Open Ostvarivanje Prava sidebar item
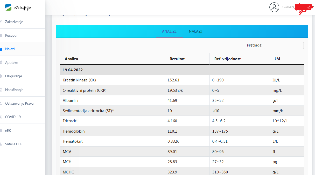Viewport: 315px width, 175px height. click(19, 103)
